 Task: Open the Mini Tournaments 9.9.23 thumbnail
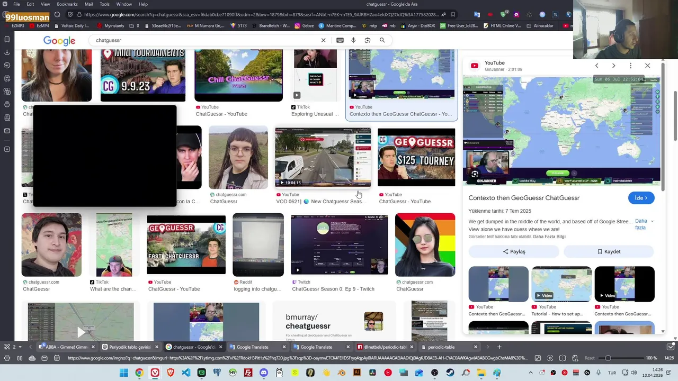tap(143, 75)
